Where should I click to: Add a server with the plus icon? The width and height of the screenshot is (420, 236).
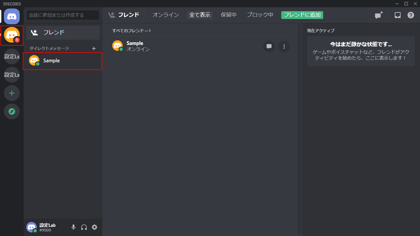coord(12,93)
